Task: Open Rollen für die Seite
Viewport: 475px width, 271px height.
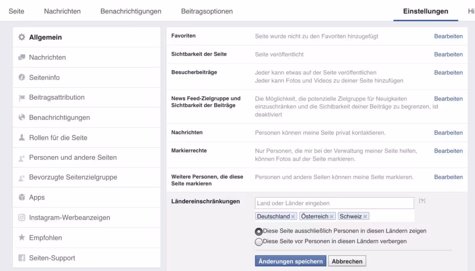Action: 87,138
